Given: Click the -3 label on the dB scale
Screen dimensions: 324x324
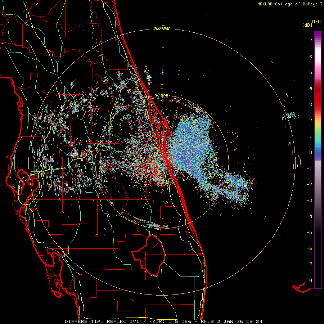Looking at the screenshot, I should (x=309, y=201).
